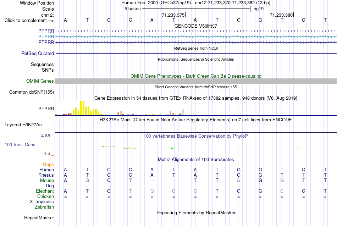Select the 'Dog' alignment row label

coord(50,186)
